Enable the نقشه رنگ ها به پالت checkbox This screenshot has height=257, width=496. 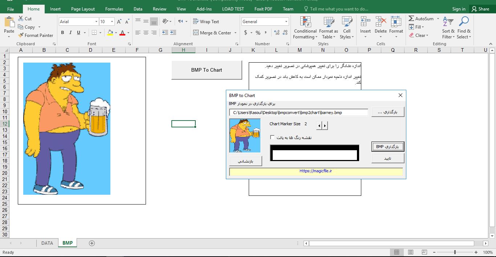pyautogui.click(x=272, y=137)
